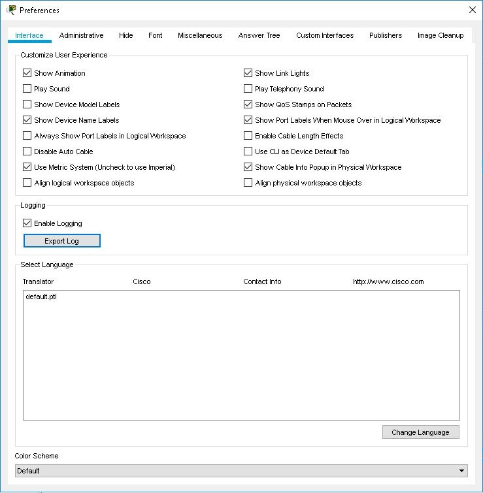Enable Use CLI as Device Default Tab

tap(248, 151)
